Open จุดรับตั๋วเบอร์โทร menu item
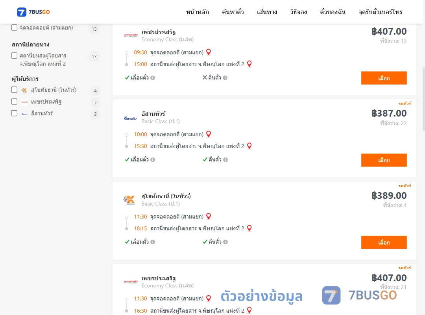The width and height of the screenshot is (425, 315). pos(380,12)
